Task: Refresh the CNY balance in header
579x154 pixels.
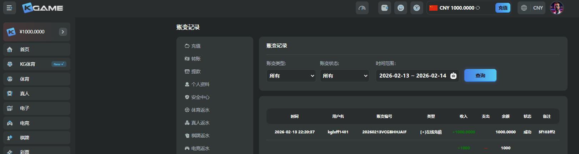Action: (478, 8)
